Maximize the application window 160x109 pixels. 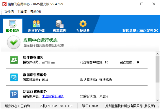142,4
